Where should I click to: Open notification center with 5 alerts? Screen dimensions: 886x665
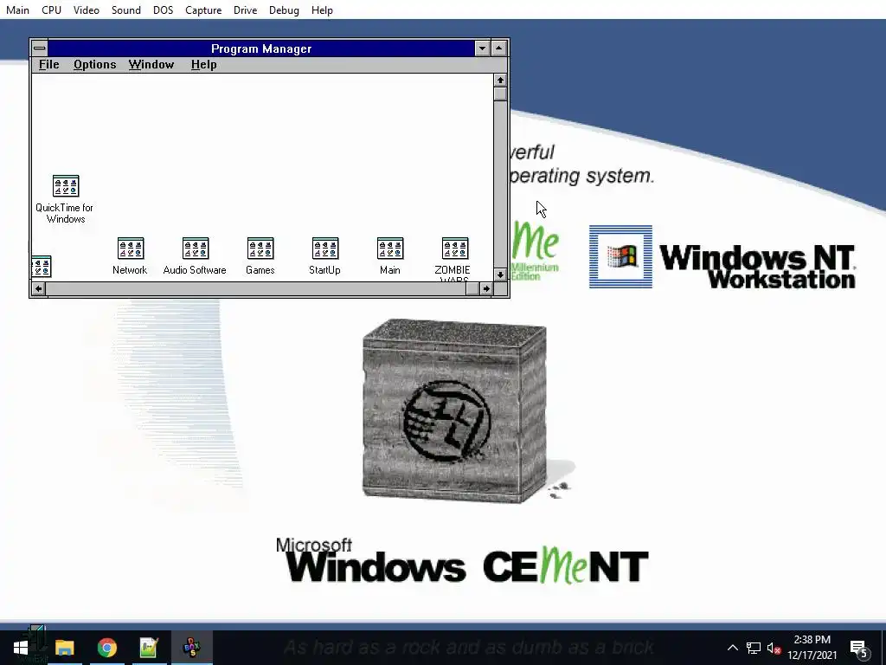point(859,648)
